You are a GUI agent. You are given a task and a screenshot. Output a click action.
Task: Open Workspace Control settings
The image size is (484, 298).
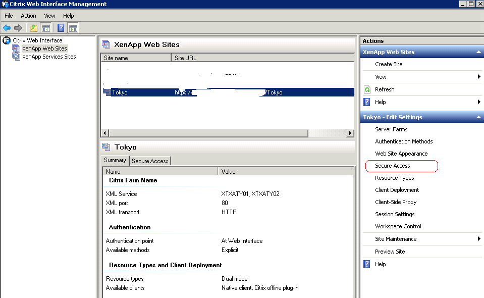click(398, 226)
